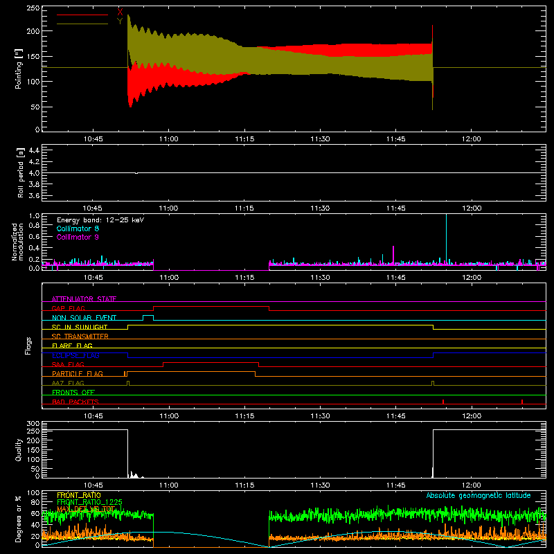Click the 300 value on Quality axis
The width and height of the screenshot is (554, 554).
click(33, 424)
